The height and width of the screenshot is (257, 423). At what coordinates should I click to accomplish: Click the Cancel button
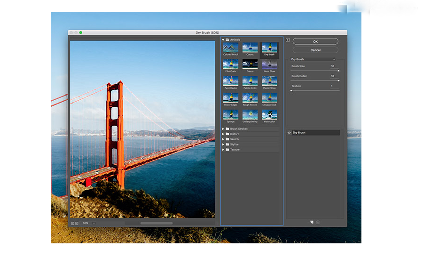[315, 50]
